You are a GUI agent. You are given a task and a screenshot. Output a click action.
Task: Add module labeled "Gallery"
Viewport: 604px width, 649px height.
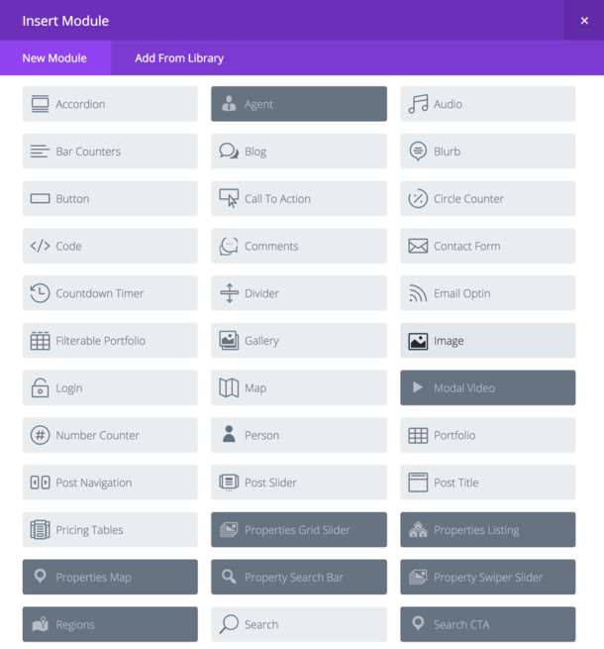299,340
